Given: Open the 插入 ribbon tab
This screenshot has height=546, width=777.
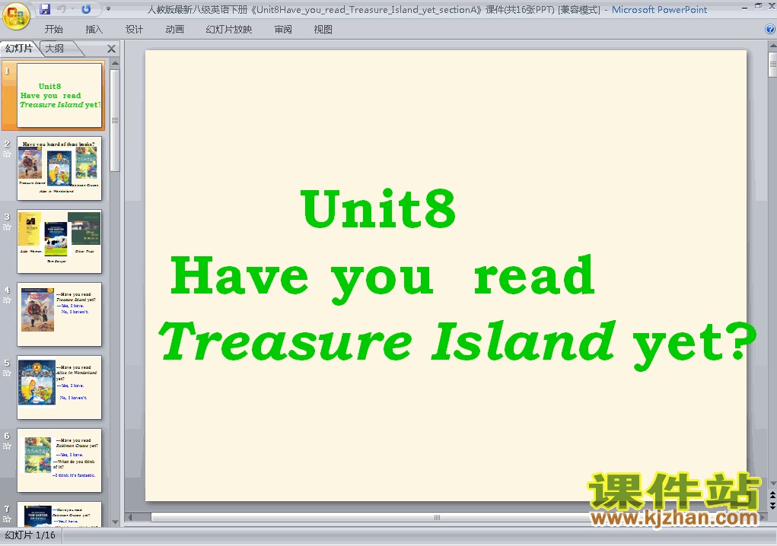Looking at the screenshot, I should [94, 30].
